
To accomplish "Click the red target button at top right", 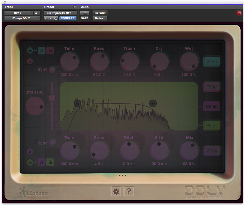I will (x=239, y=13).
